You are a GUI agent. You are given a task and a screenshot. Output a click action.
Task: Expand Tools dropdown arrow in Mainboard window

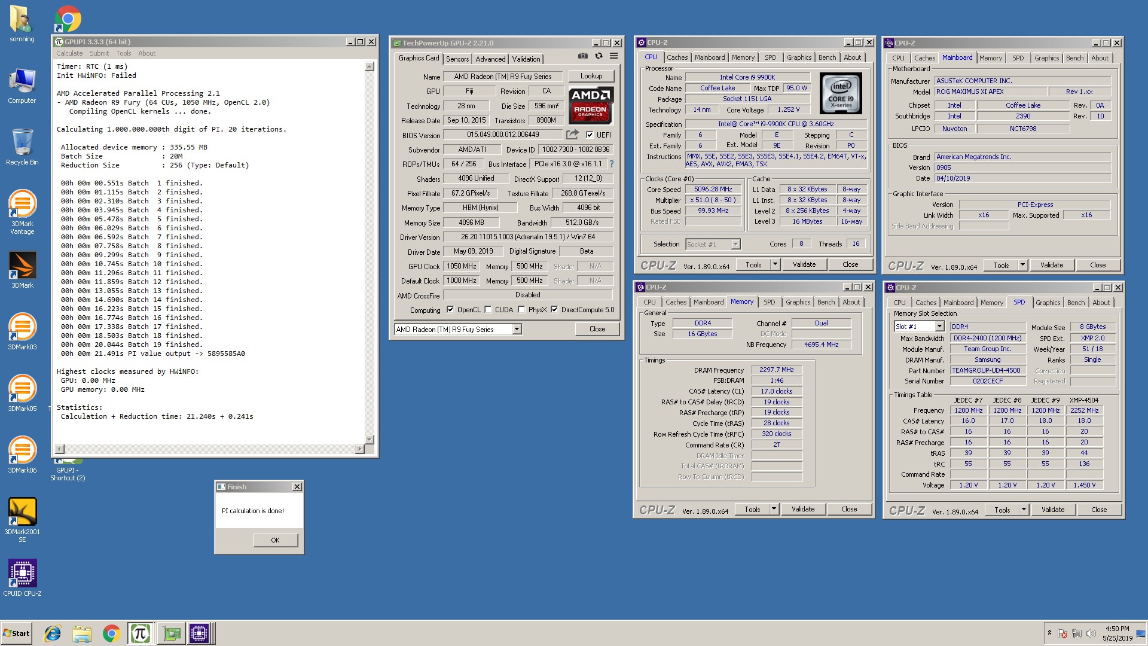tap(1022, 265)
